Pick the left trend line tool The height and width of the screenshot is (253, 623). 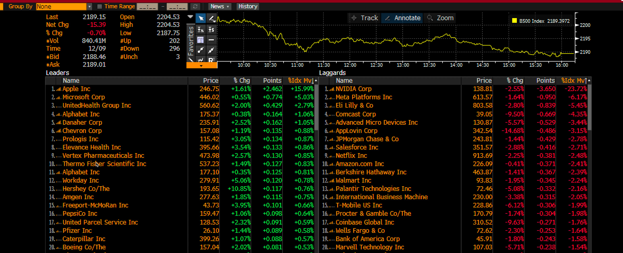[x=201, y=50]
